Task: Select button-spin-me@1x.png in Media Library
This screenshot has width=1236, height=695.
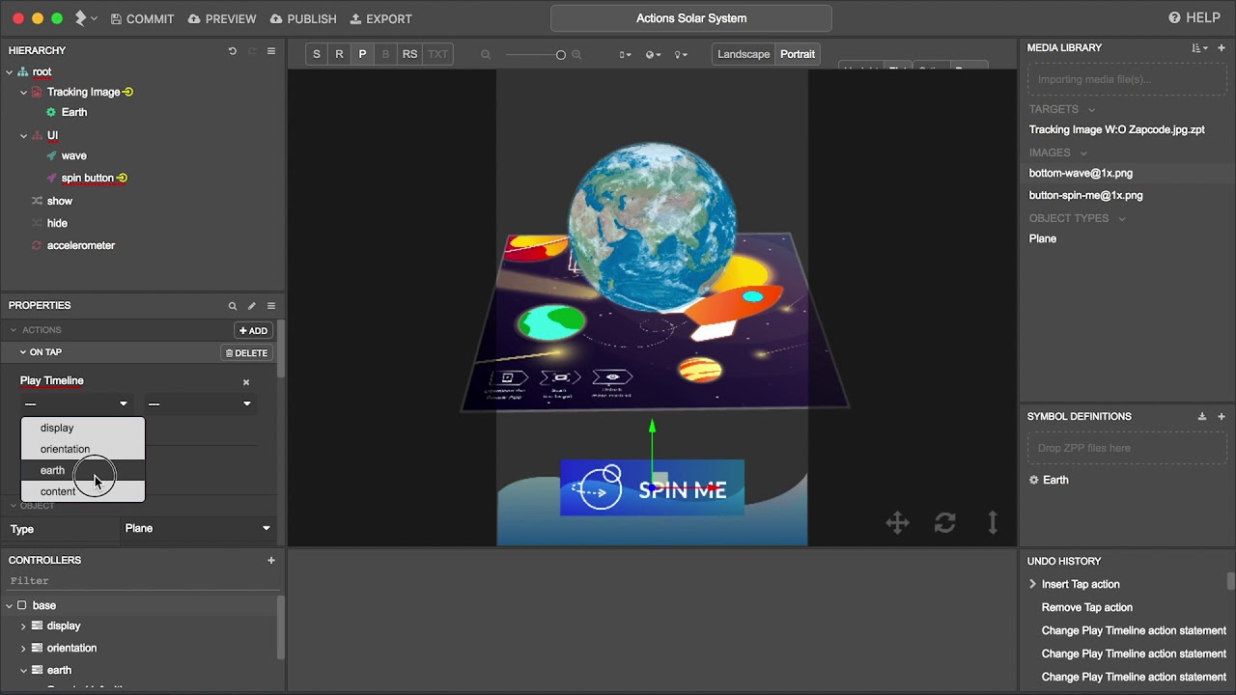Action: tap(1085, 195)
